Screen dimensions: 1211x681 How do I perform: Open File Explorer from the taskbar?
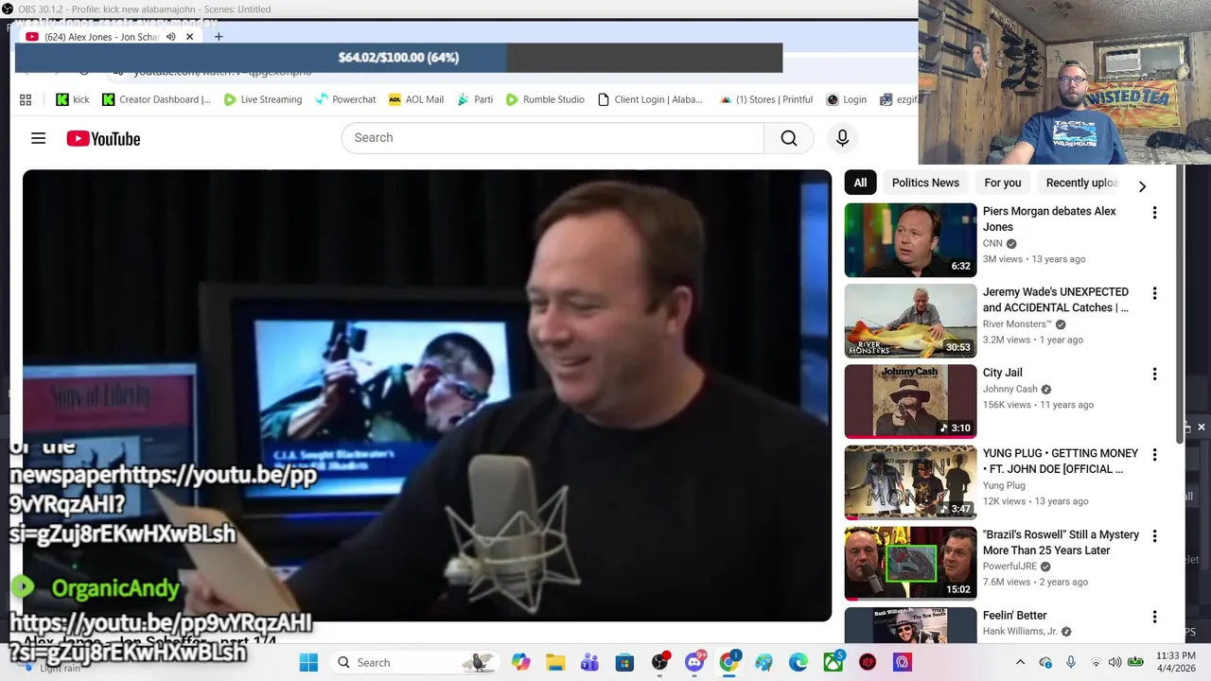coord(554,662)
